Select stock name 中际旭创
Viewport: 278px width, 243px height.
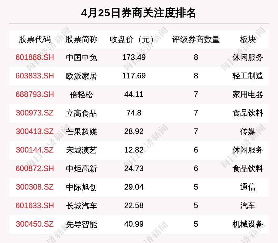[81, 187]
